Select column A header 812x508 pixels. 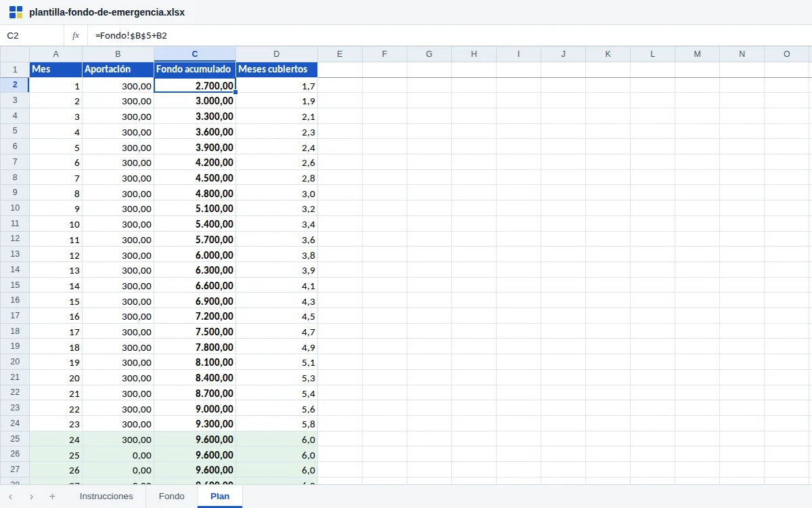(x=55, y=54)
